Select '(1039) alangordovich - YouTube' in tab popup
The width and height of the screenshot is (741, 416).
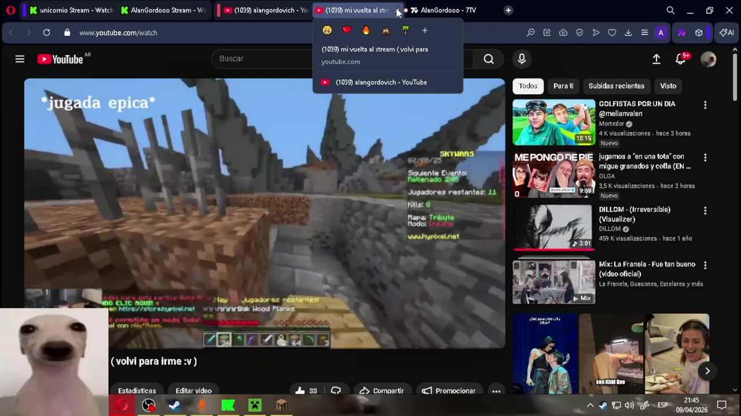click(387, 82)
